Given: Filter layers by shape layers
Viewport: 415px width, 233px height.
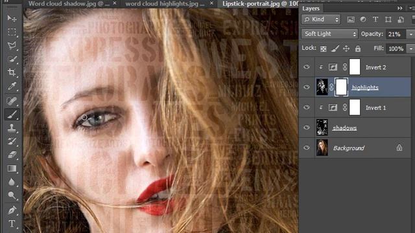Looking at the screenshot, I should [x=388, y=19].
